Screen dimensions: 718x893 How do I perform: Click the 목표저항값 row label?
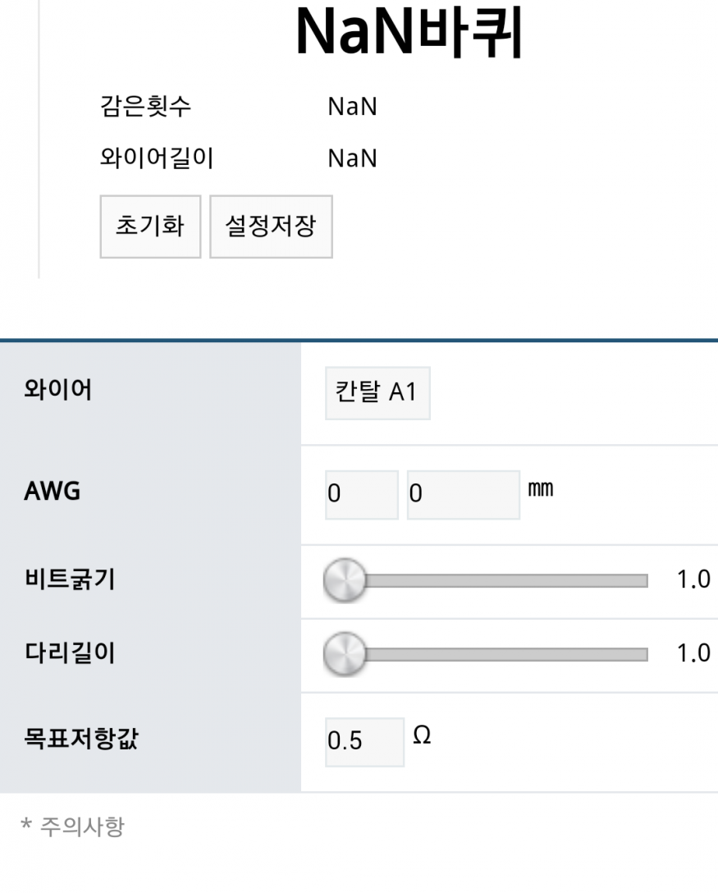coord(80,740)
